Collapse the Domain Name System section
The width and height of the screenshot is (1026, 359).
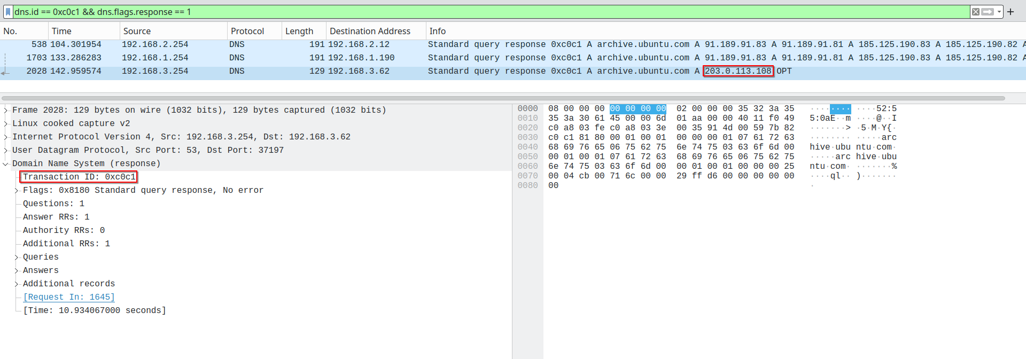pyautogui.click(x=6, y=163)
